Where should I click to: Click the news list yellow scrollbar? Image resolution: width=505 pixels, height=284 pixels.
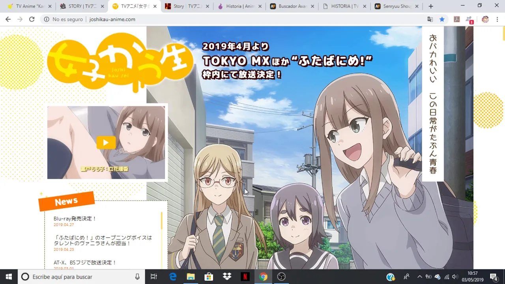coord(161,221)
